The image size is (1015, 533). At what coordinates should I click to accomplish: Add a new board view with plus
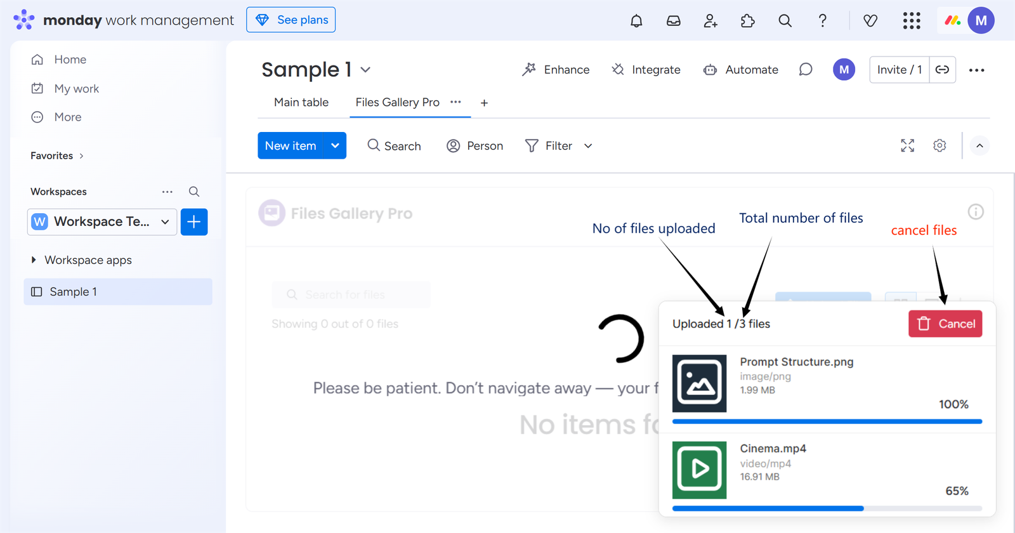484,103
